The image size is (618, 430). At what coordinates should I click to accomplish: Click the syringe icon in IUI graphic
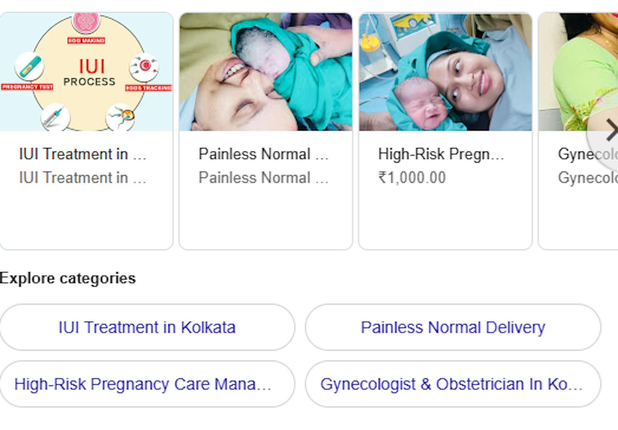point(55,117)
